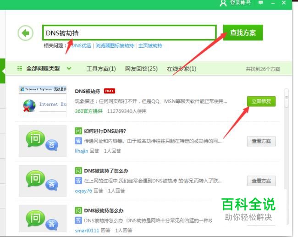Switch to the 工具方案(1) tab
The image size is (298, 237).
(101, 69)
